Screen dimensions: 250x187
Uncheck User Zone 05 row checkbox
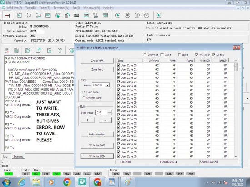[x=119, y=86]
